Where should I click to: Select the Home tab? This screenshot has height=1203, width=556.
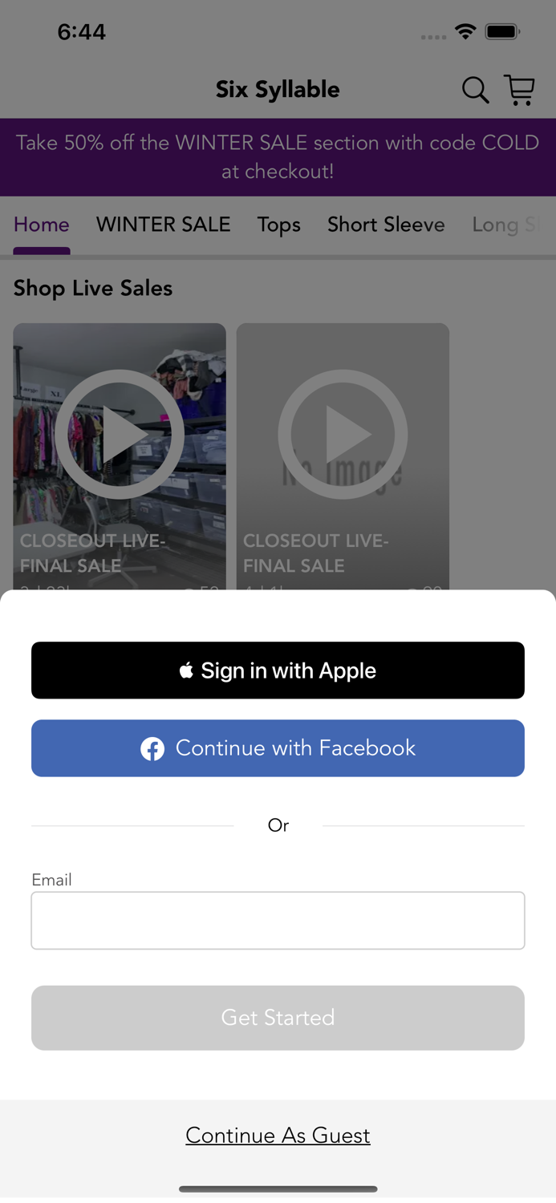pos(42,225)
